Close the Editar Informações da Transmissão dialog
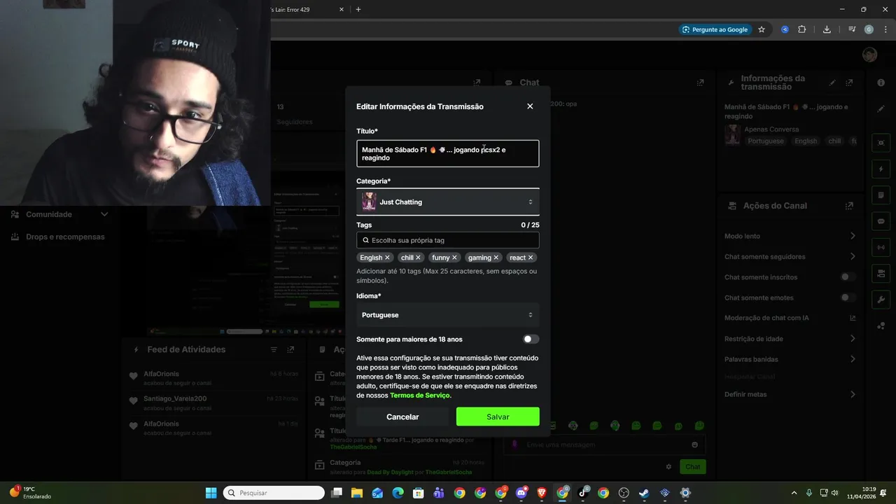Image resolution: width=896 pixels, height=504 pixels. 530,106
